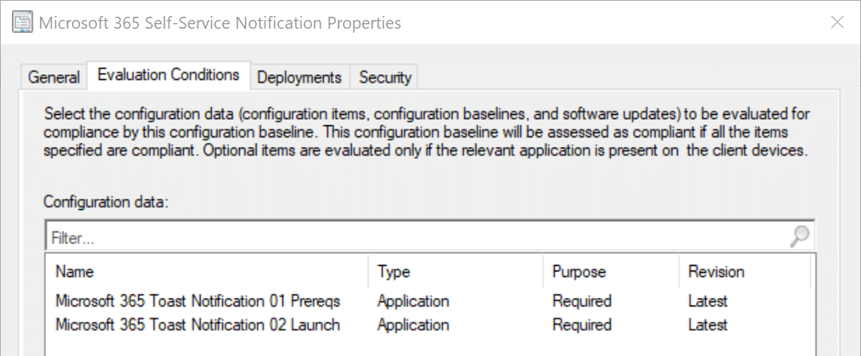Image resolution: width=861 pixels, height=356 pixels.
Task: Click Application type cell of 02 Launch
Action: coord(413,325)
